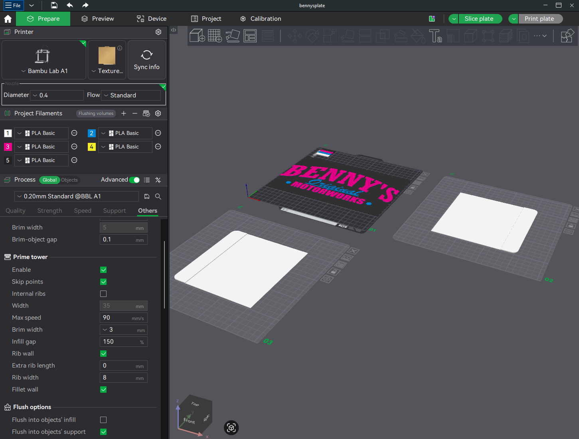The image size is (579, 439).
Task: Uncheck Prime tower Enable checkbox
Action: tap(103, 270)
